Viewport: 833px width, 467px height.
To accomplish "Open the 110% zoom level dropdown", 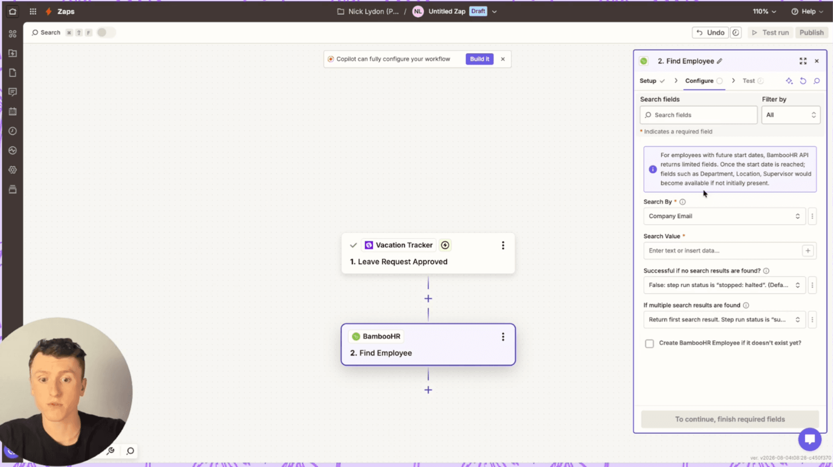I will [x=764, y=12].
